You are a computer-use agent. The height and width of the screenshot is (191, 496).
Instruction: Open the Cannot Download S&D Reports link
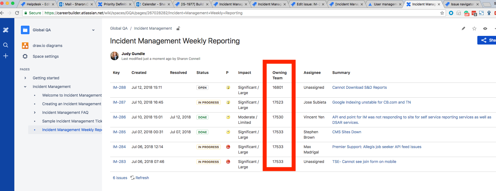tap(359, 87)
